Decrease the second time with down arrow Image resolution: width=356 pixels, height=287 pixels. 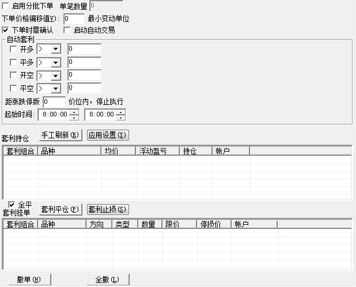120,117
